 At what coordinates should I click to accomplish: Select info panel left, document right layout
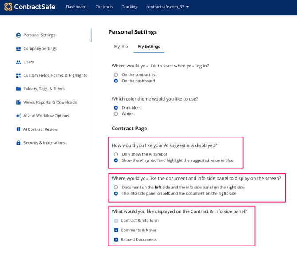tap(116, 193)
